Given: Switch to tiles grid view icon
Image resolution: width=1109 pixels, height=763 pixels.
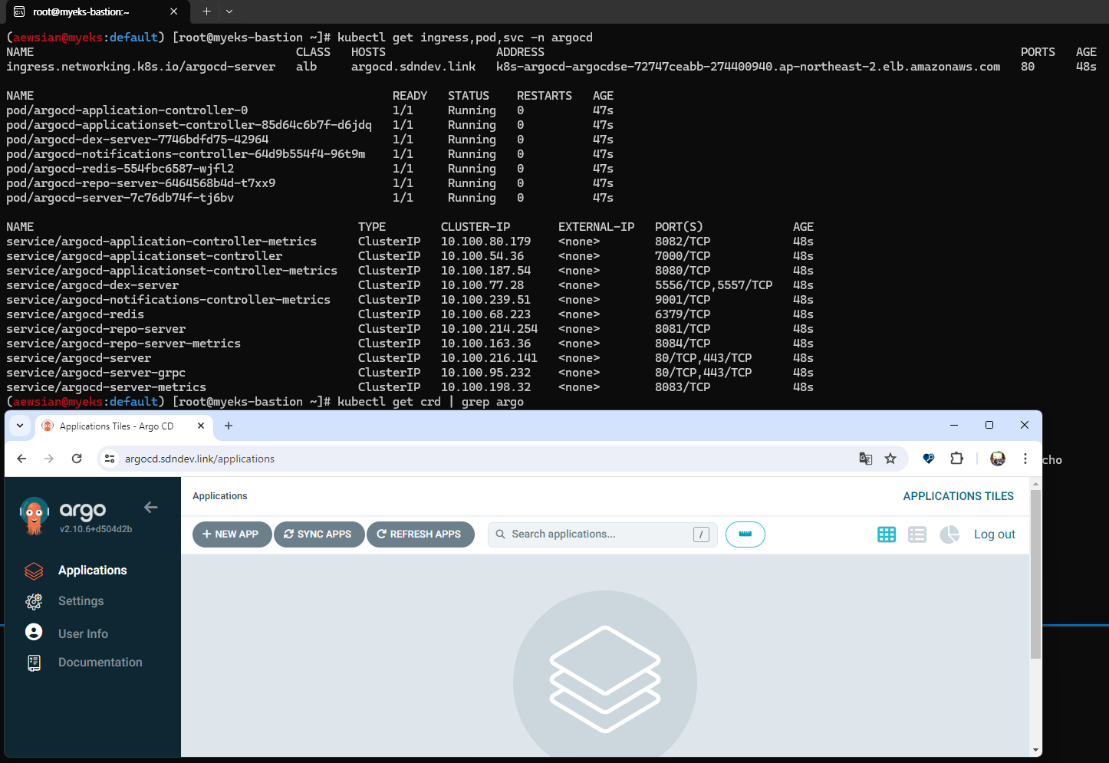Looking at the screenshot, I should [887, 534].
